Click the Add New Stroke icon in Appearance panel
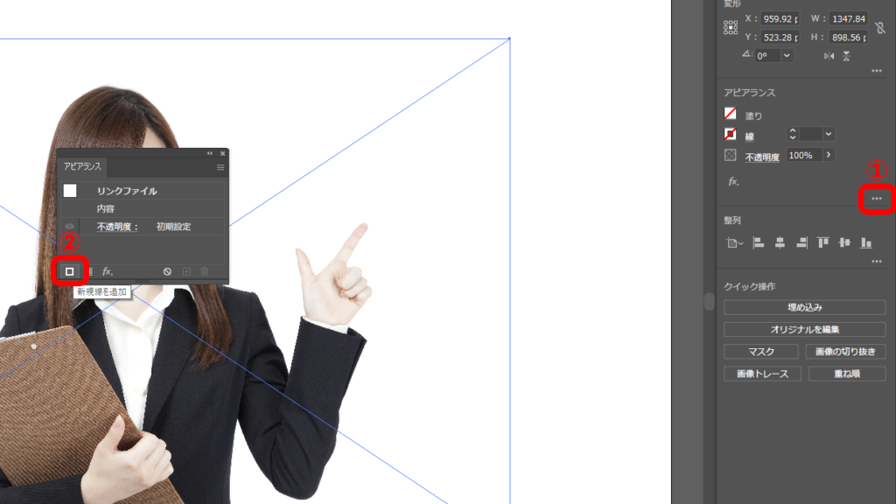Screen dimensions: 896x504 [x=70, y=271]
